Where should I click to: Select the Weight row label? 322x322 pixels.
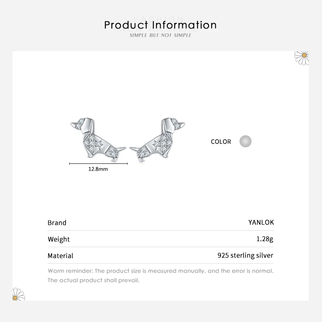point(59,239)
